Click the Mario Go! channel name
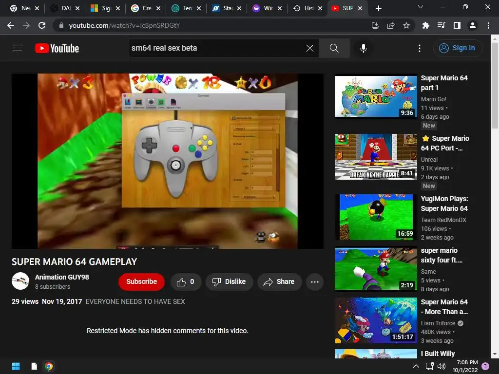 click(433, 99)
